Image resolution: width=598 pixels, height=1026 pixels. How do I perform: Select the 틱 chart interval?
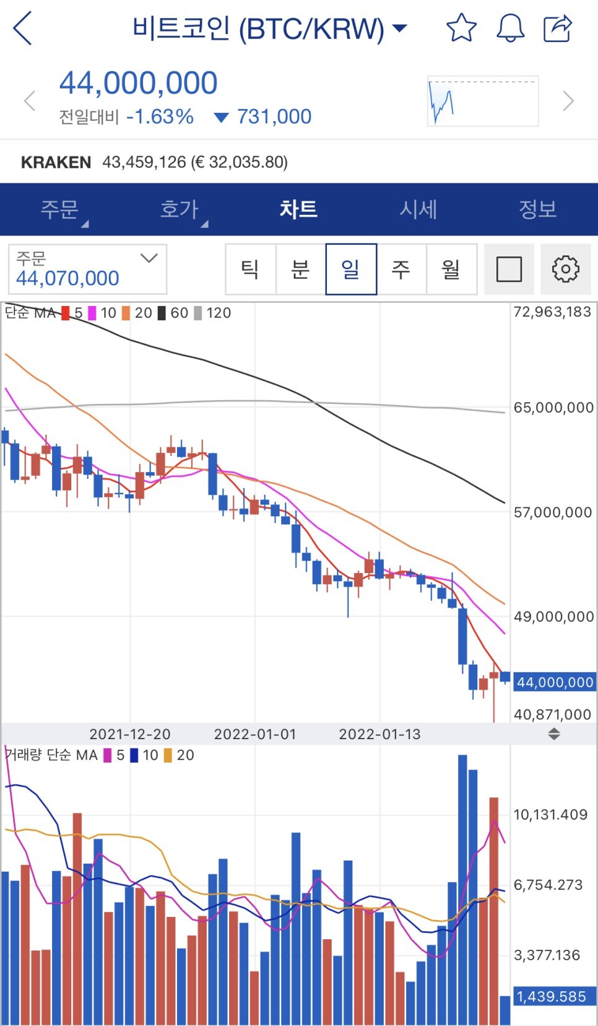pos(250,269)
